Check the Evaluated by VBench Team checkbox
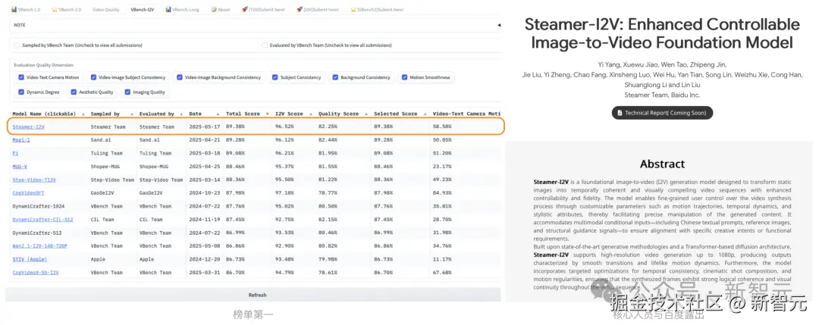 pos(264,45)
